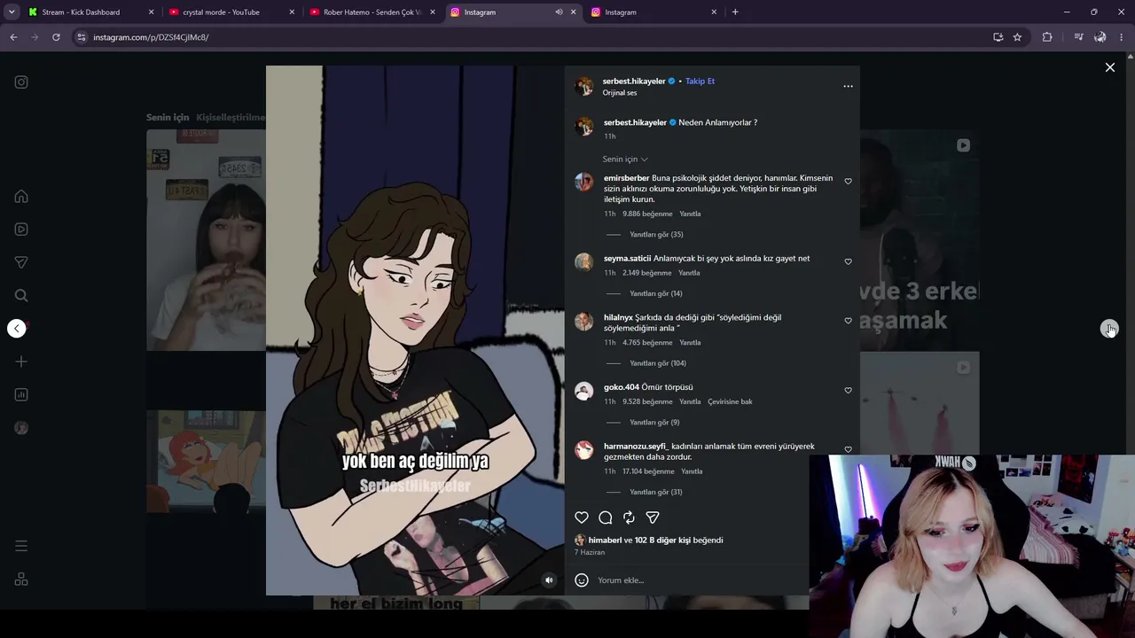Open the grid apps icon at sidebar bottom
Screen dimensions: 1135x638
pos(21,580)
